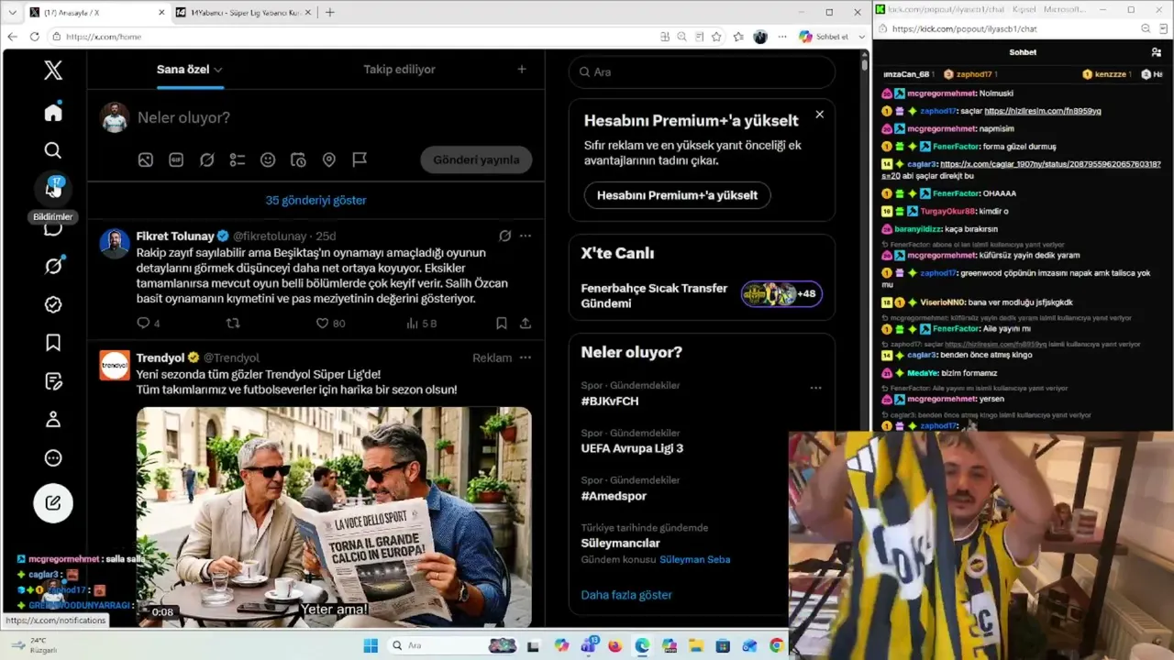
Task: Add a poll to the new post
Action: pyautogui.click(x=238, y=159)
